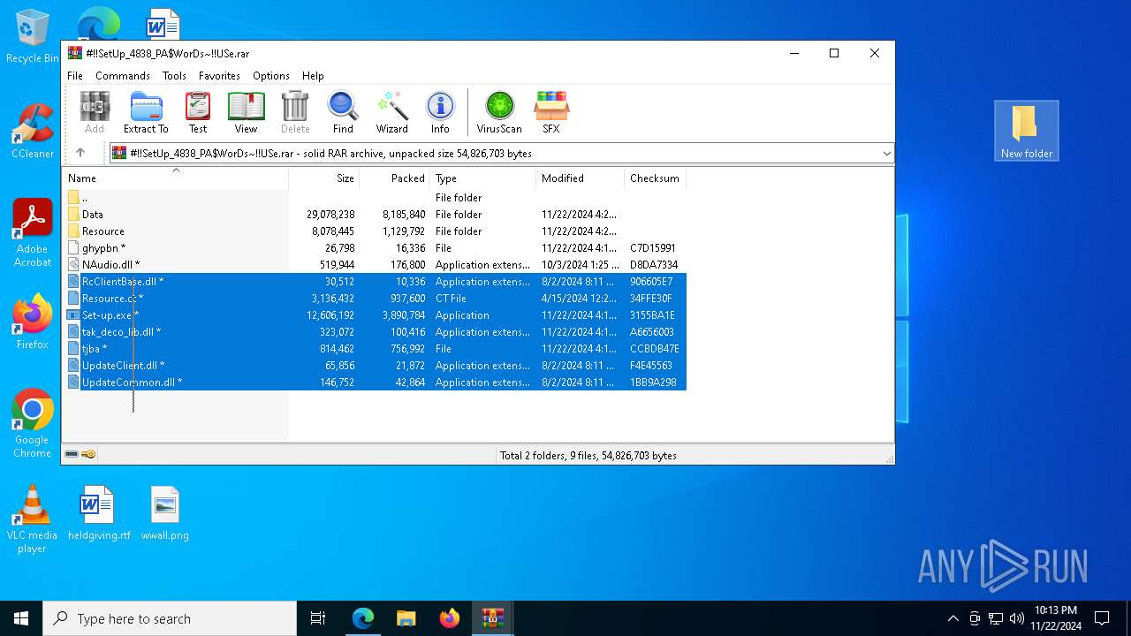The image size is (1131, 636).
Task: Sort by Type column header
Action: click(482, 178)
